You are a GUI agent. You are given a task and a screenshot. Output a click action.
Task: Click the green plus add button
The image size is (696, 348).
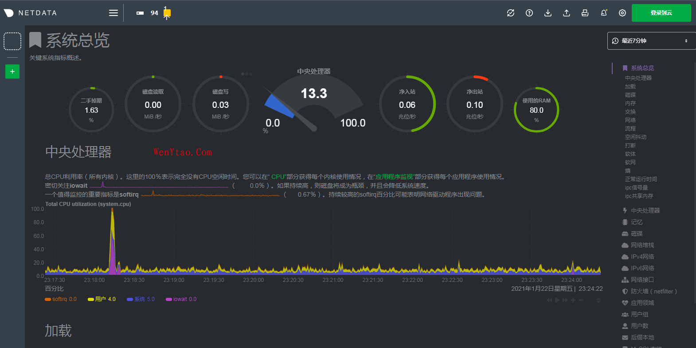tap(12, 71)
